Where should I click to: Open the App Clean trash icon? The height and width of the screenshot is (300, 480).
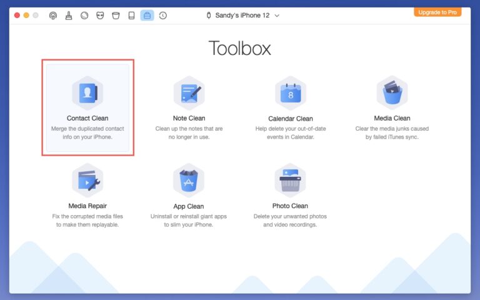[x=188, y=181]
